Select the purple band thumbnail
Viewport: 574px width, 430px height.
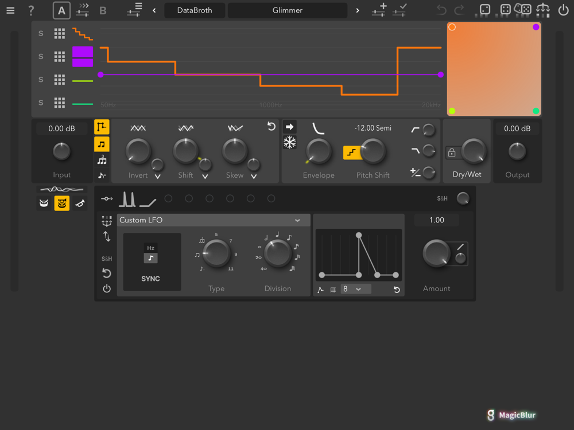pos(82,57)
